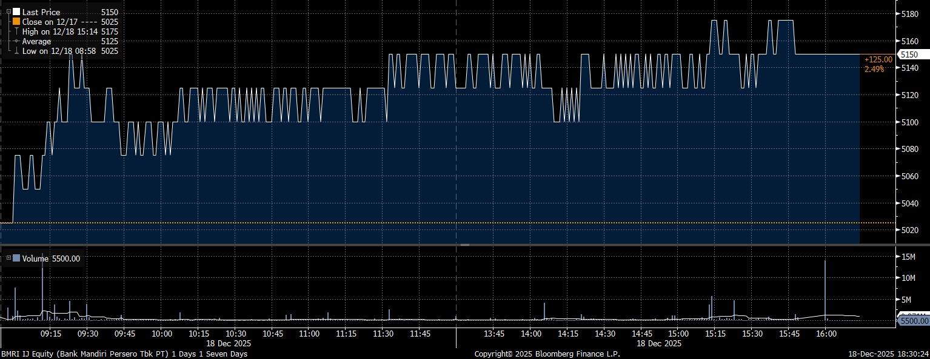The height and width of the screenshot is (359, 930).
Task: Select the Average line marker icon
Action: click(x=16, y=41)
